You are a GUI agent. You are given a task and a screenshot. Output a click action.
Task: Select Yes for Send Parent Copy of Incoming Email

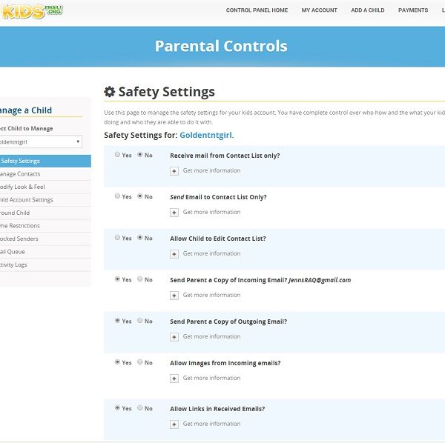click(117, 279)
